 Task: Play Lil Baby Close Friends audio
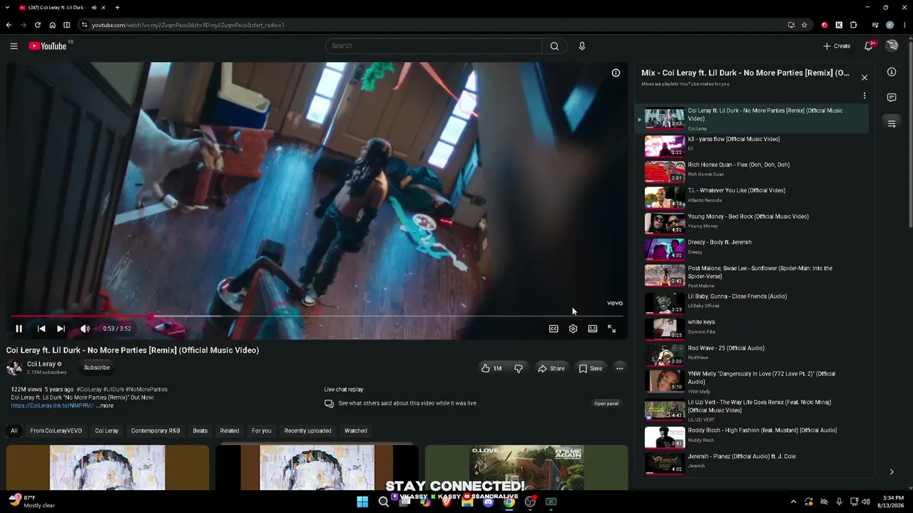753,303
